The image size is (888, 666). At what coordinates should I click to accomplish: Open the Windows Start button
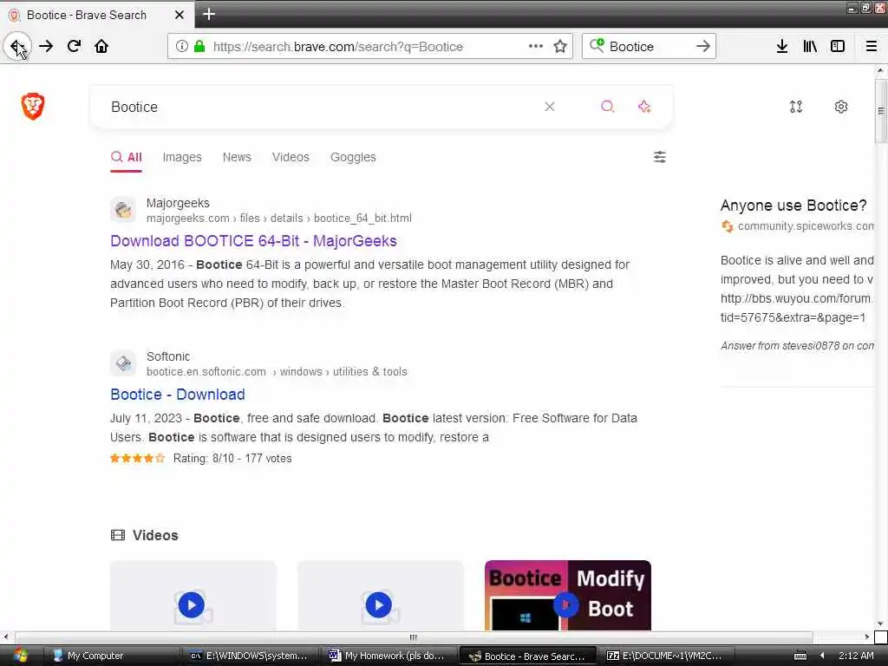click(21, 656)
